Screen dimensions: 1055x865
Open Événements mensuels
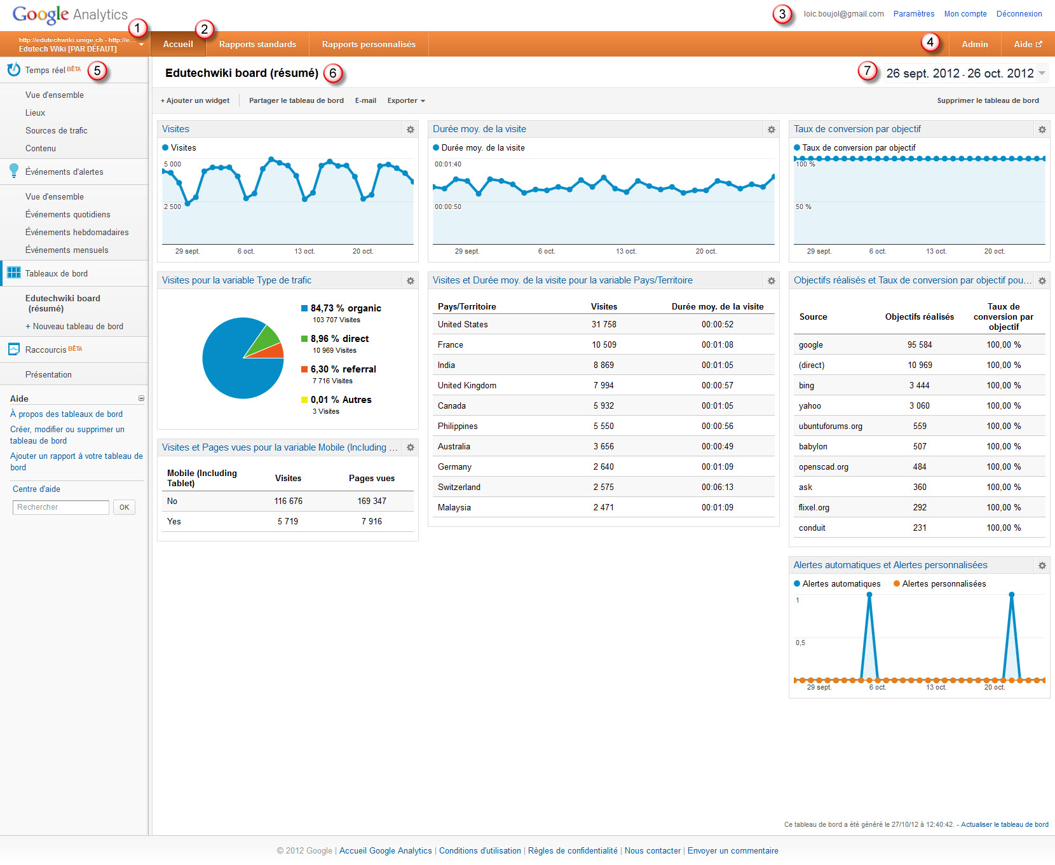coord(67,250)
